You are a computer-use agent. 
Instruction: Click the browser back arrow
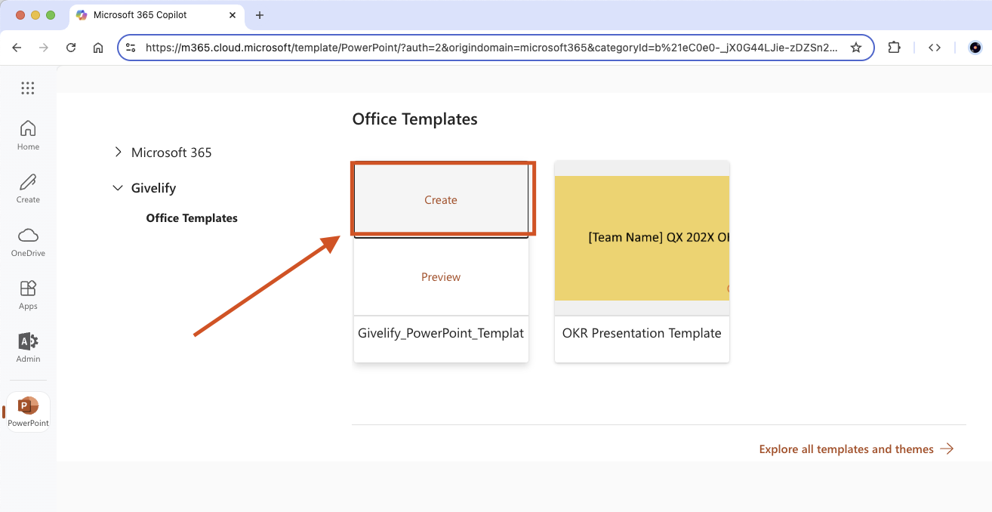(17, 48)
